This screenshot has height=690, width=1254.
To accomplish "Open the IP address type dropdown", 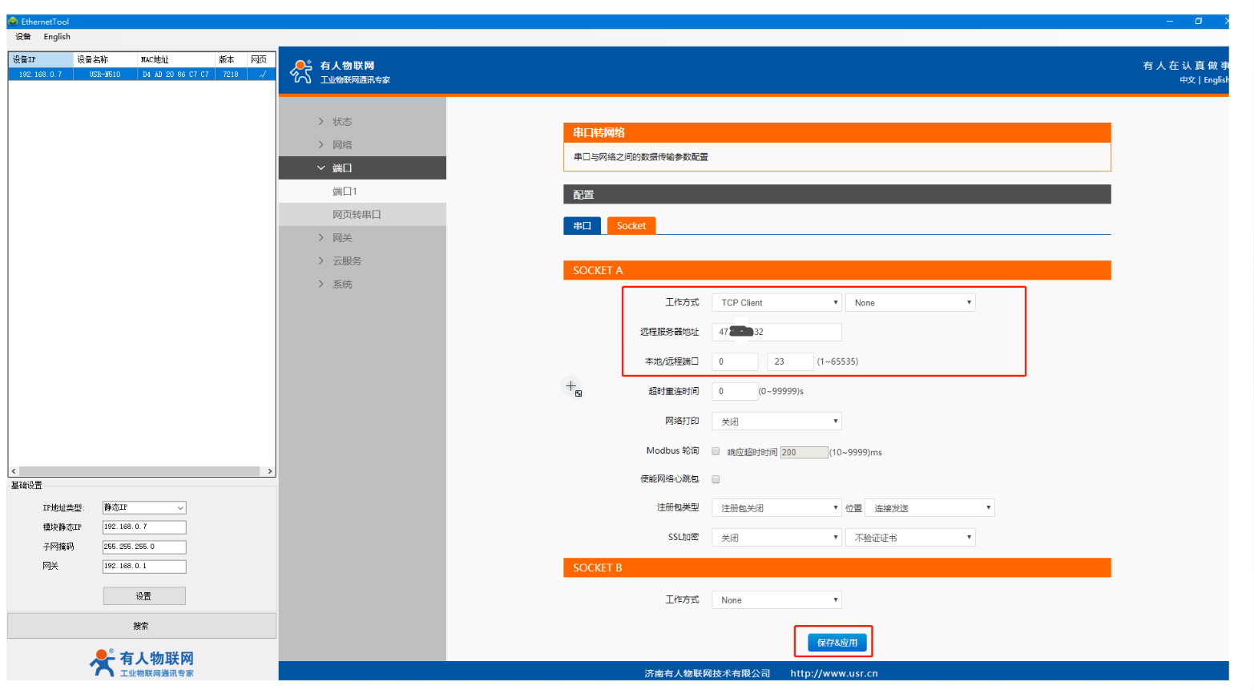I will (144, 507).
